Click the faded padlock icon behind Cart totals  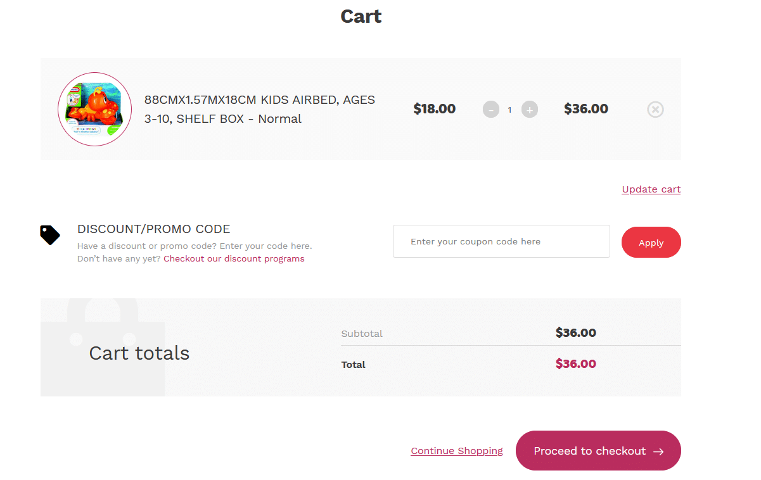(x=103, y=347)
